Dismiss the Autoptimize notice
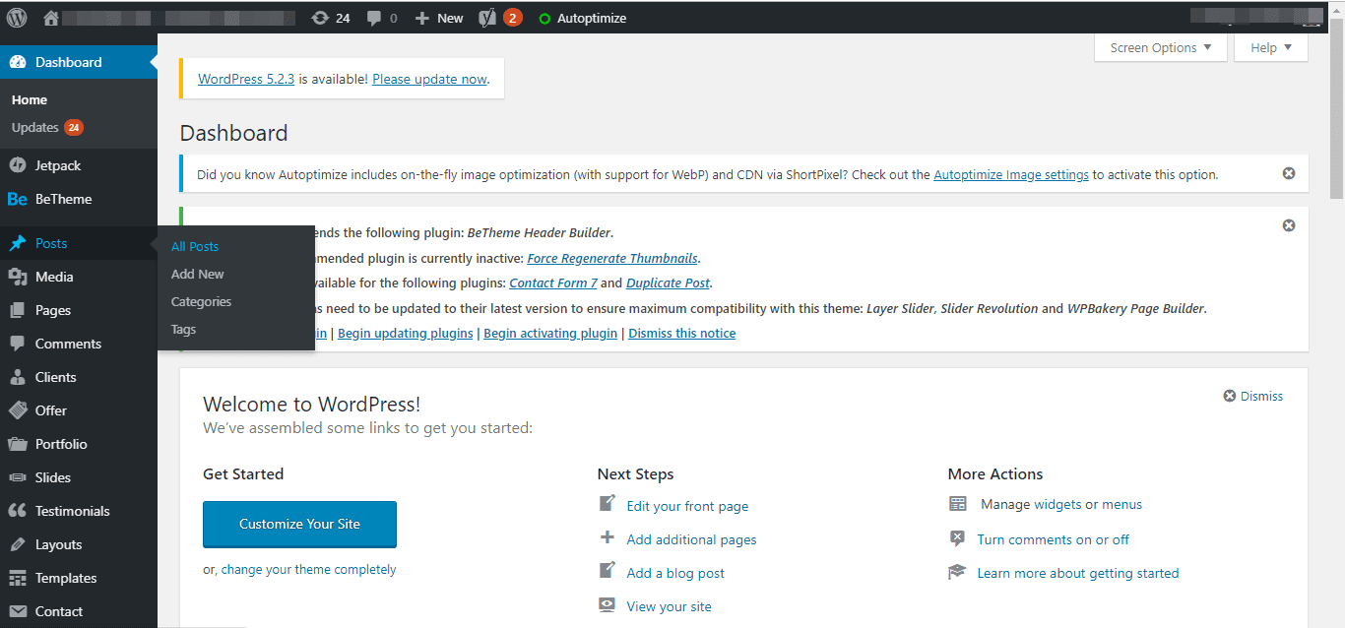 [x=1289, y=173]
